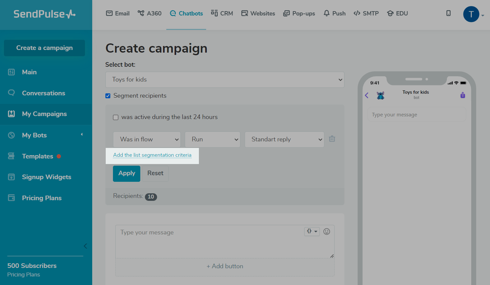Open the Standart reply dropdown

[x=284, y=139]
